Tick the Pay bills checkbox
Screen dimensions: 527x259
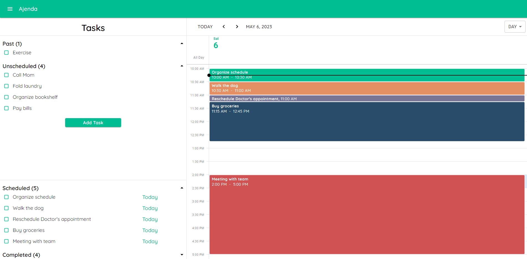[x=6, y=108]
